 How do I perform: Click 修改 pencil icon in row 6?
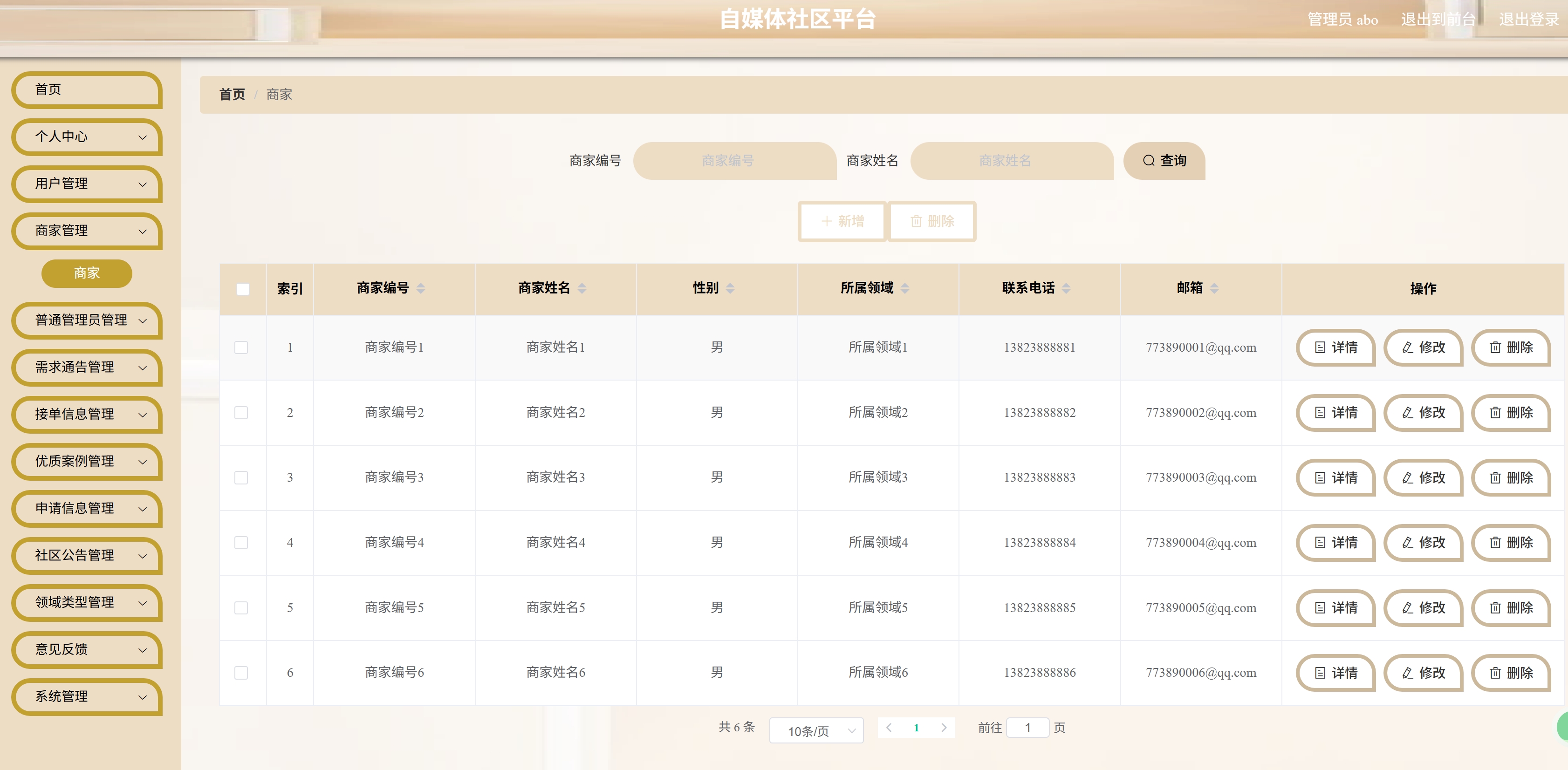pyautogui.click(x=1407, y=673)
